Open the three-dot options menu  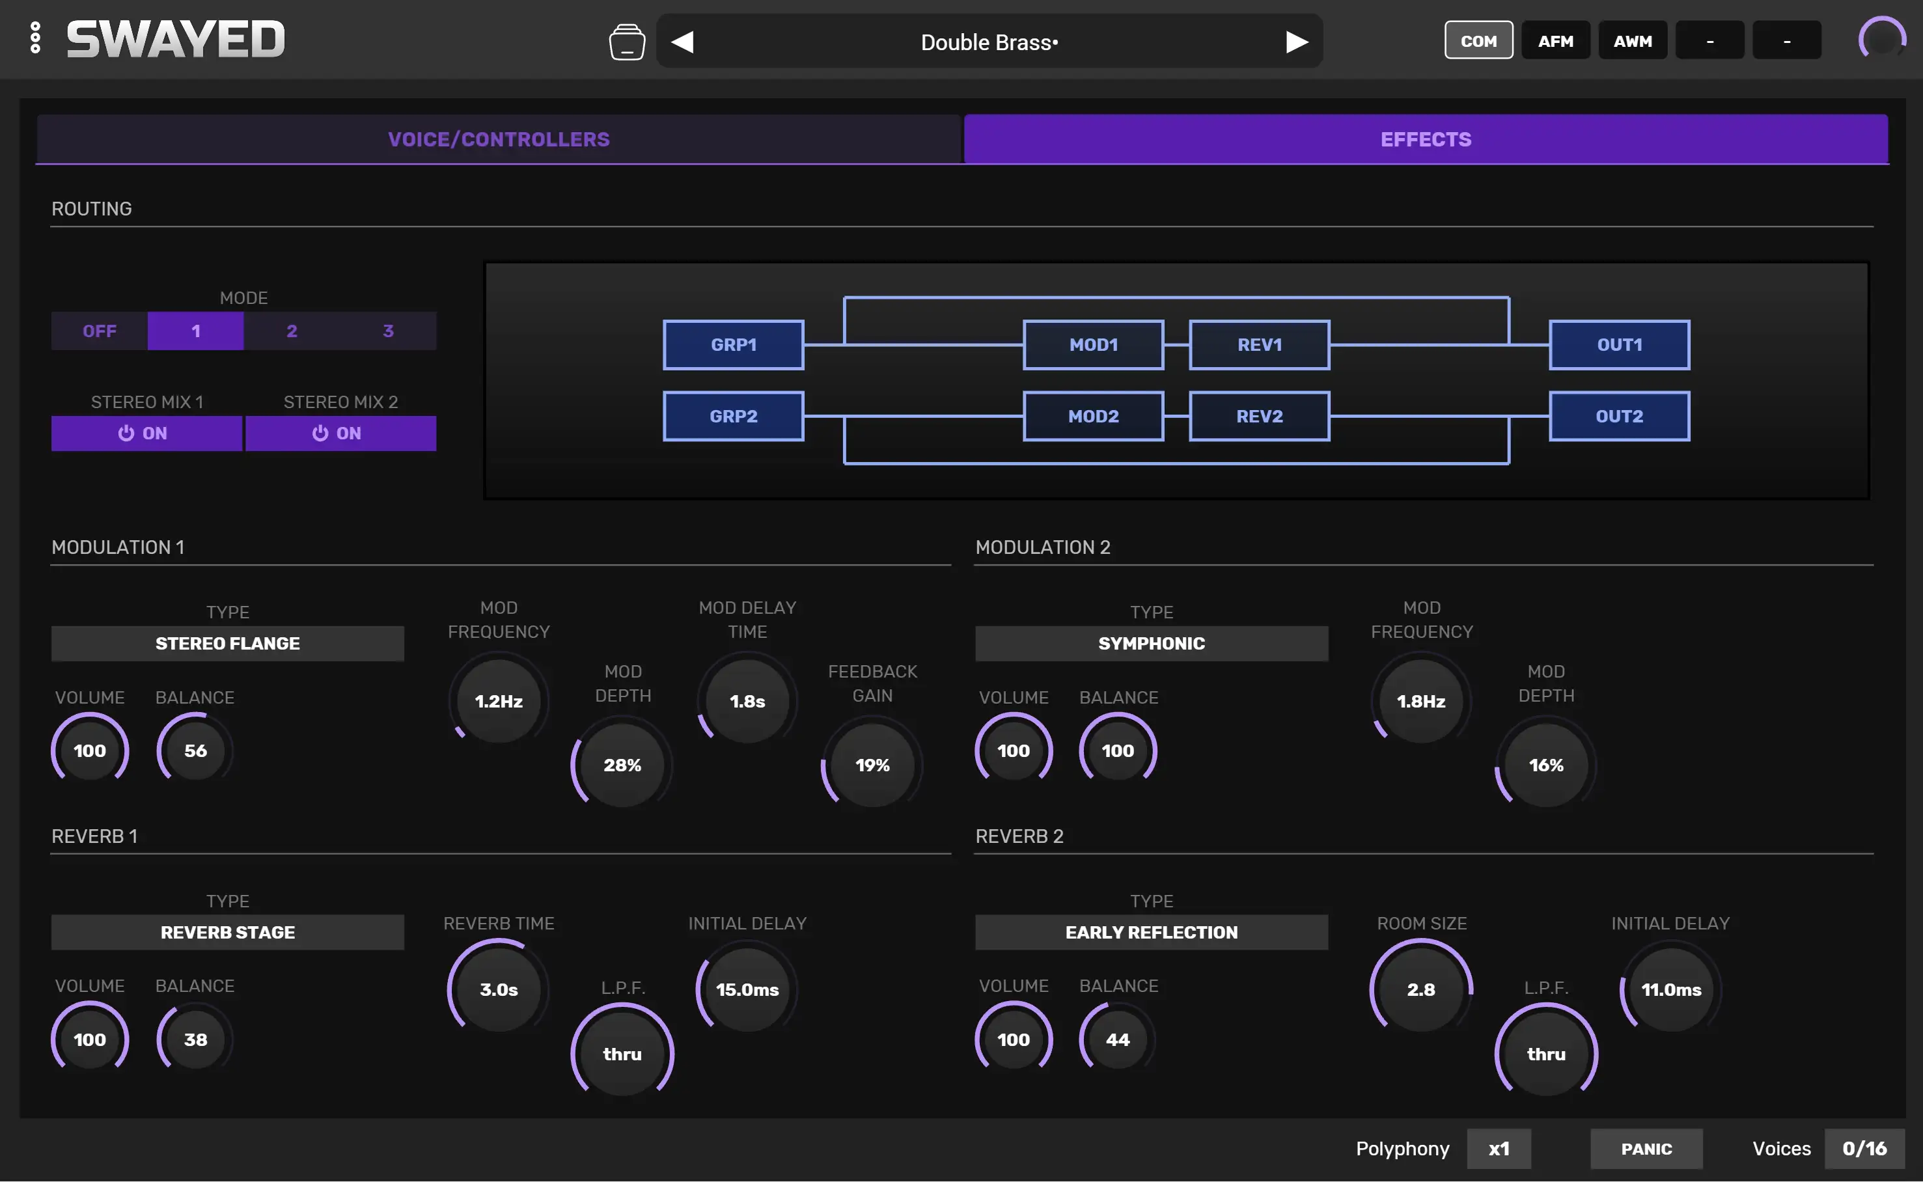click(35, 38)
